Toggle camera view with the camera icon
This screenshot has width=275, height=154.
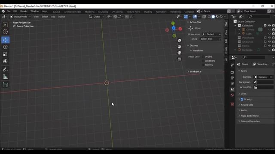tap(179, 53)
